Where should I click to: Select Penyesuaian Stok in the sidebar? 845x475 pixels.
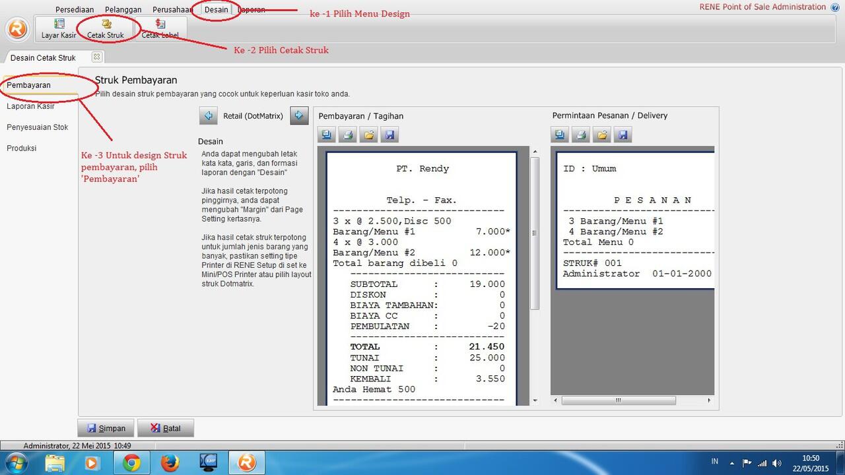tap(39, 127)
